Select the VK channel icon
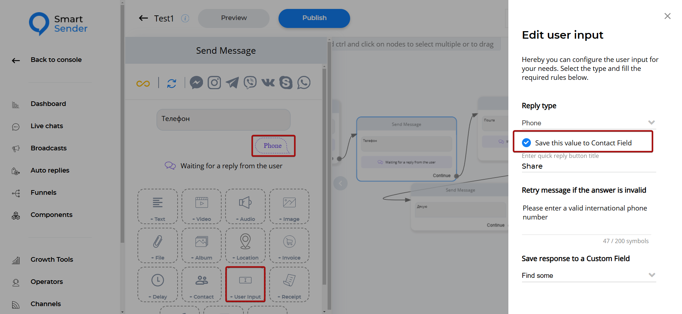 (x=268, y=83)
